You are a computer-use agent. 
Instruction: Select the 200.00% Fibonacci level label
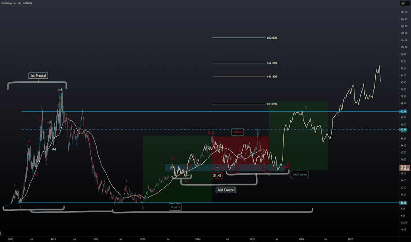(272, 38)
